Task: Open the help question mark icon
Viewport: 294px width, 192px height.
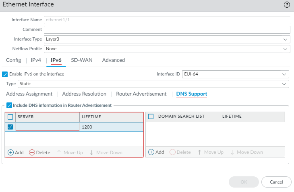Action: [x=287, y=5]
